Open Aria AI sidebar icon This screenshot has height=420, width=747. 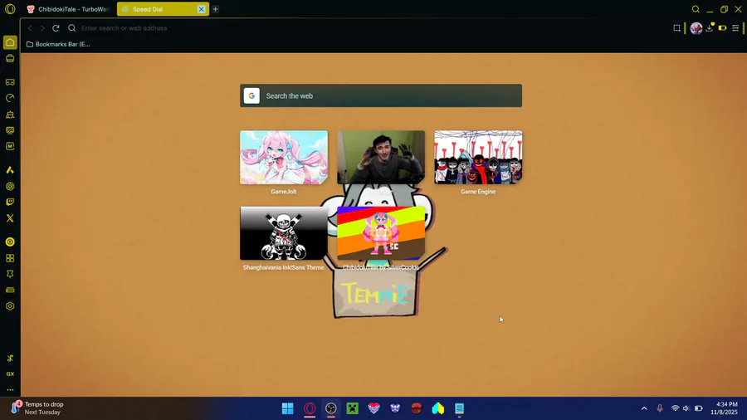pyautogui.click(x=10, y=170)
